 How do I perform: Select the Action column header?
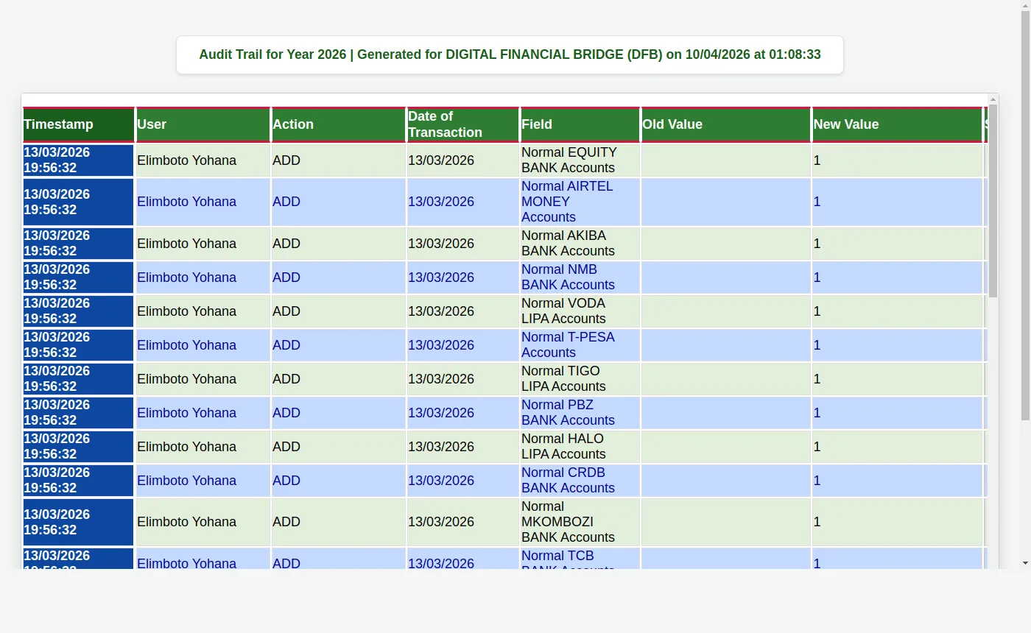339,124
